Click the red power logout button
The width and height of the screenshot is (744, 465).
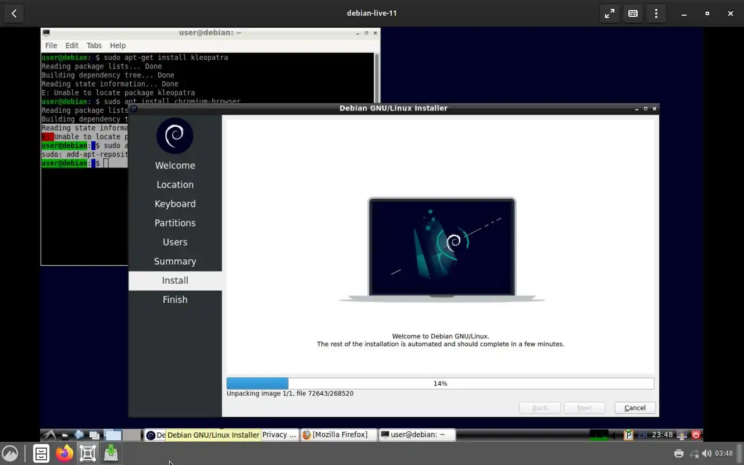(696, 435)
